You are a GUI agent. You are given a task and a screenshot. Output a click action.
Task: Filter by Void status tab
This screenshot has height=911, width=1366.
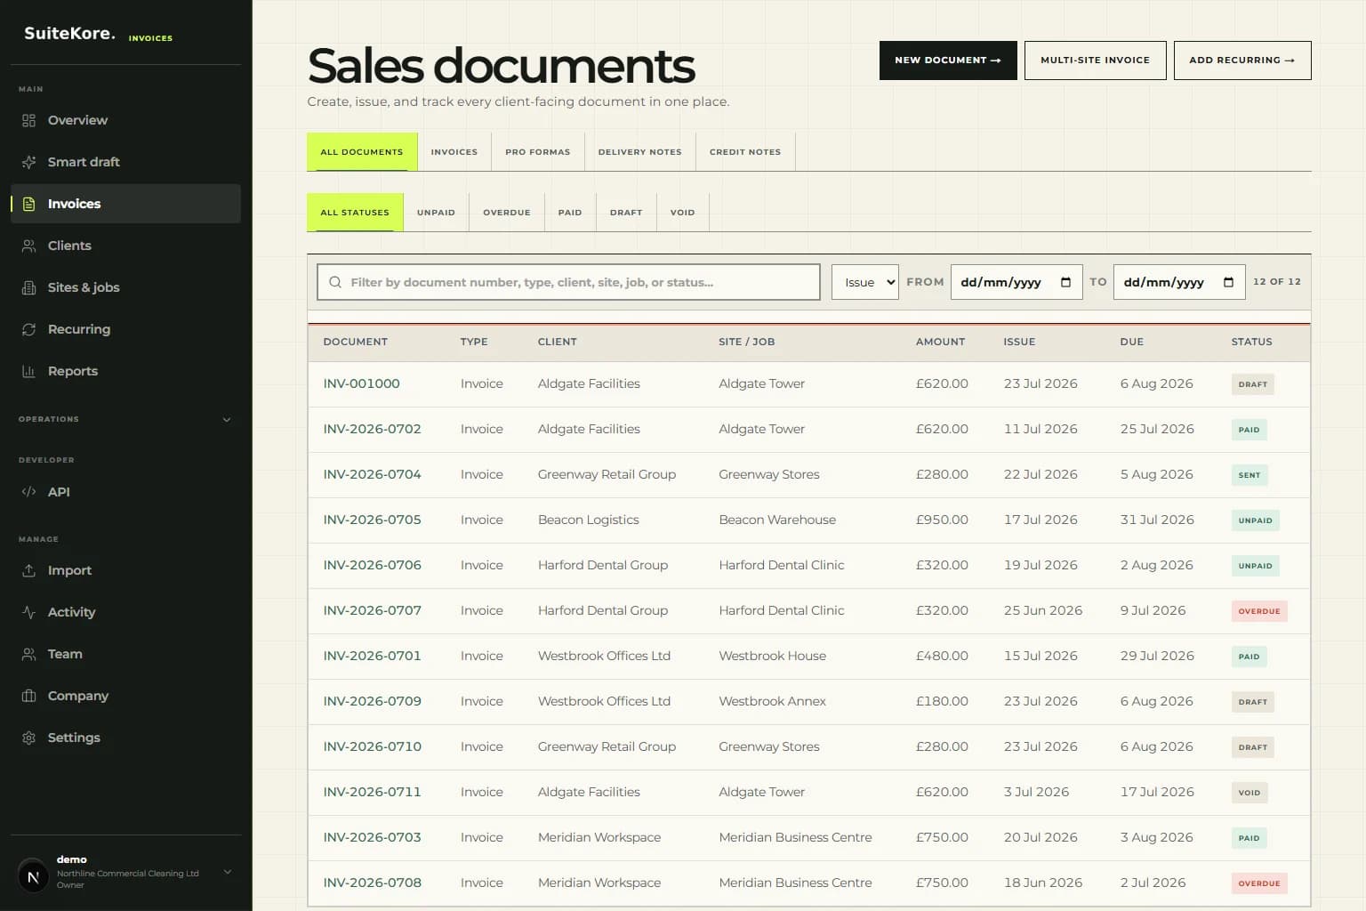[682, 213]
